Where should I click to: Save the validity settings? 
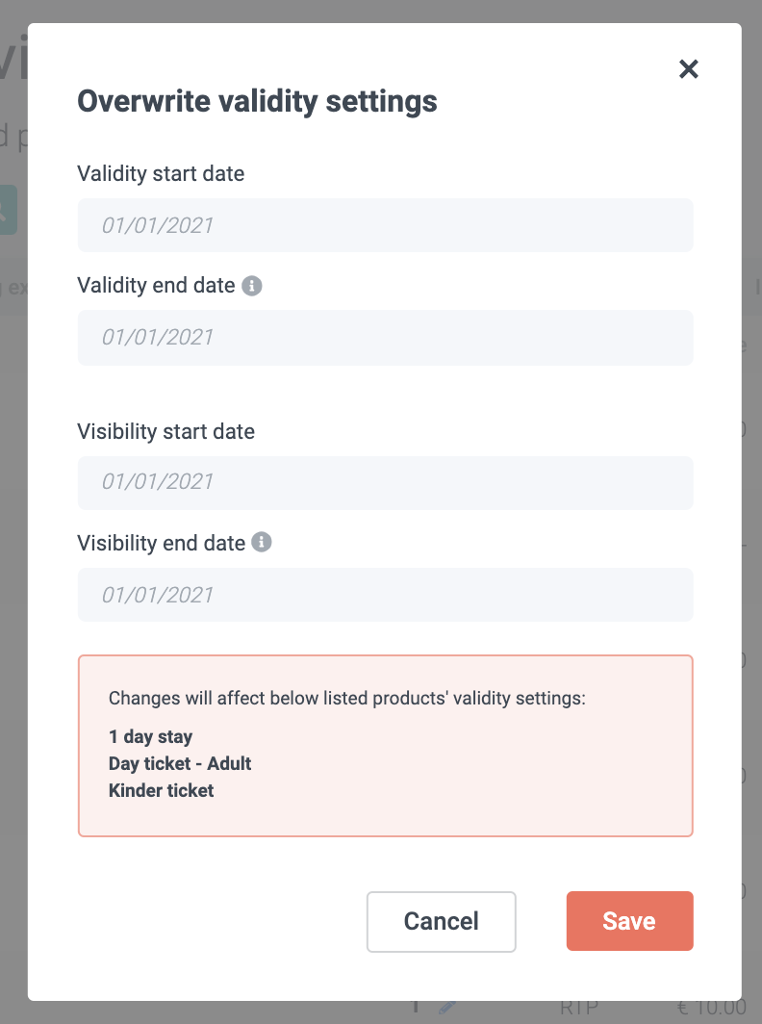tap(629, 921)
